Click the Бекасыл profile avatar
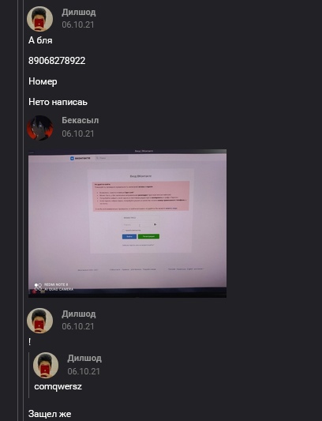322x421 pixels. pos(39,128)
